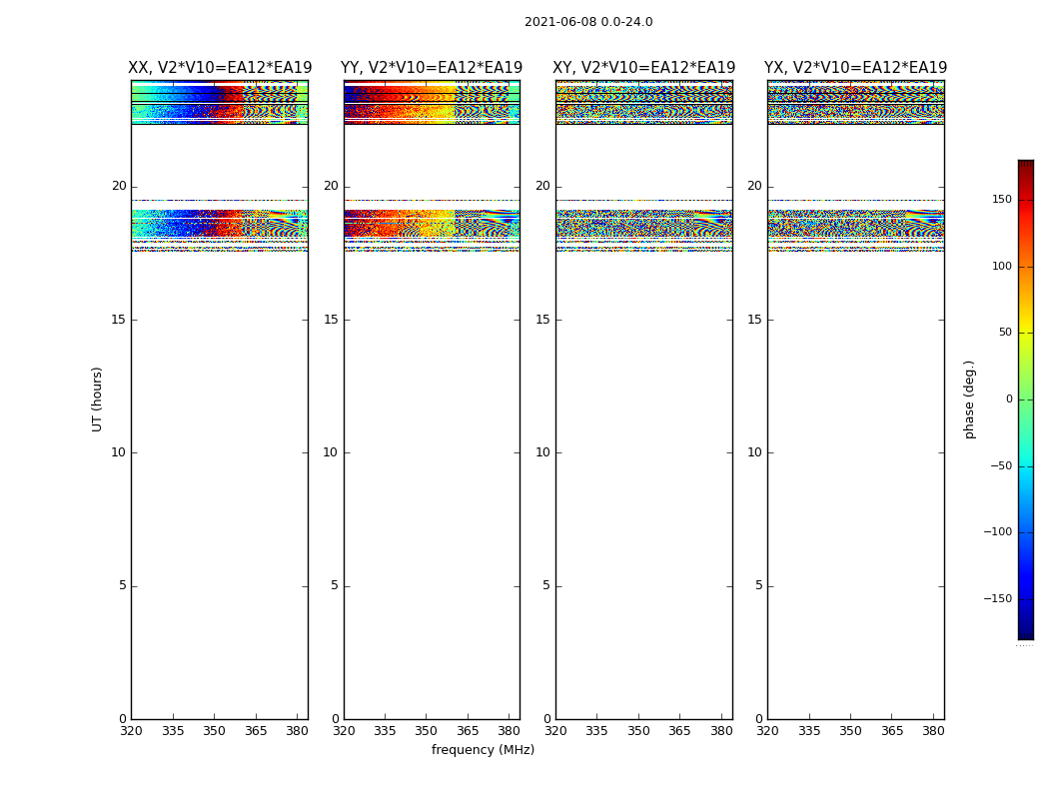
Task: Click XY panel data band near 19 hours
Action: [x=643, y=223]
